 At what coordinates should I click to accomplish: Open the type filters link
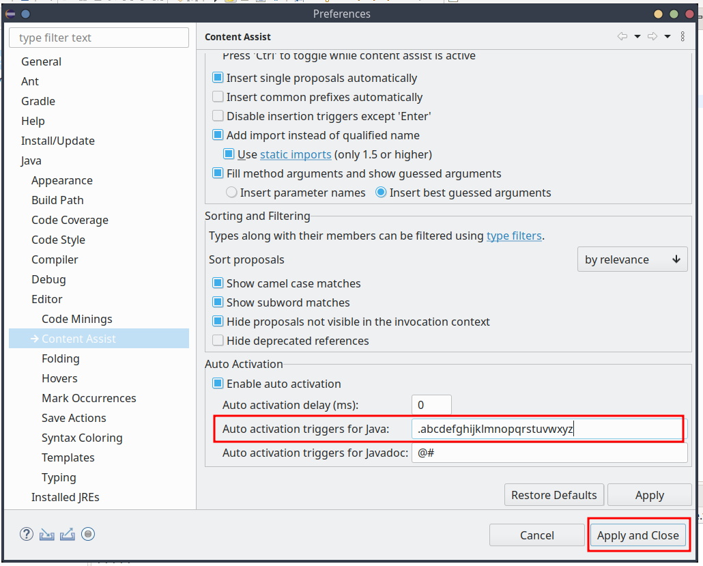coord(514,236)
